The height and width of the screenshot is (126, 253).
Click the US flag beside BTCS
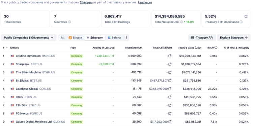(x=12, y=97)
